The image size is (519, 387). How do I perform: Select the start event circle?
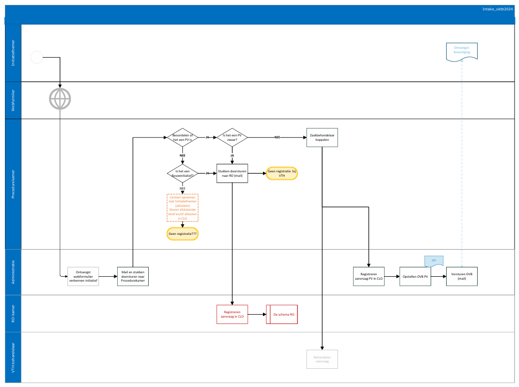point(37,57)
